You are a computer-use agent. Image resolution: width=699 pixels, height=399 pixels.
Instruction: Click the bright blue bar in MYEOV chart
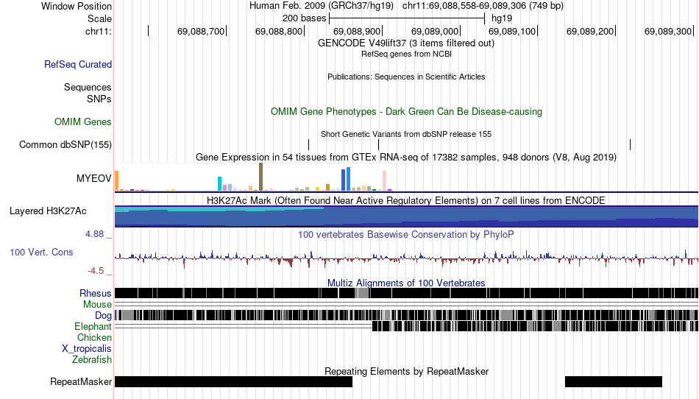click(349, 179)
